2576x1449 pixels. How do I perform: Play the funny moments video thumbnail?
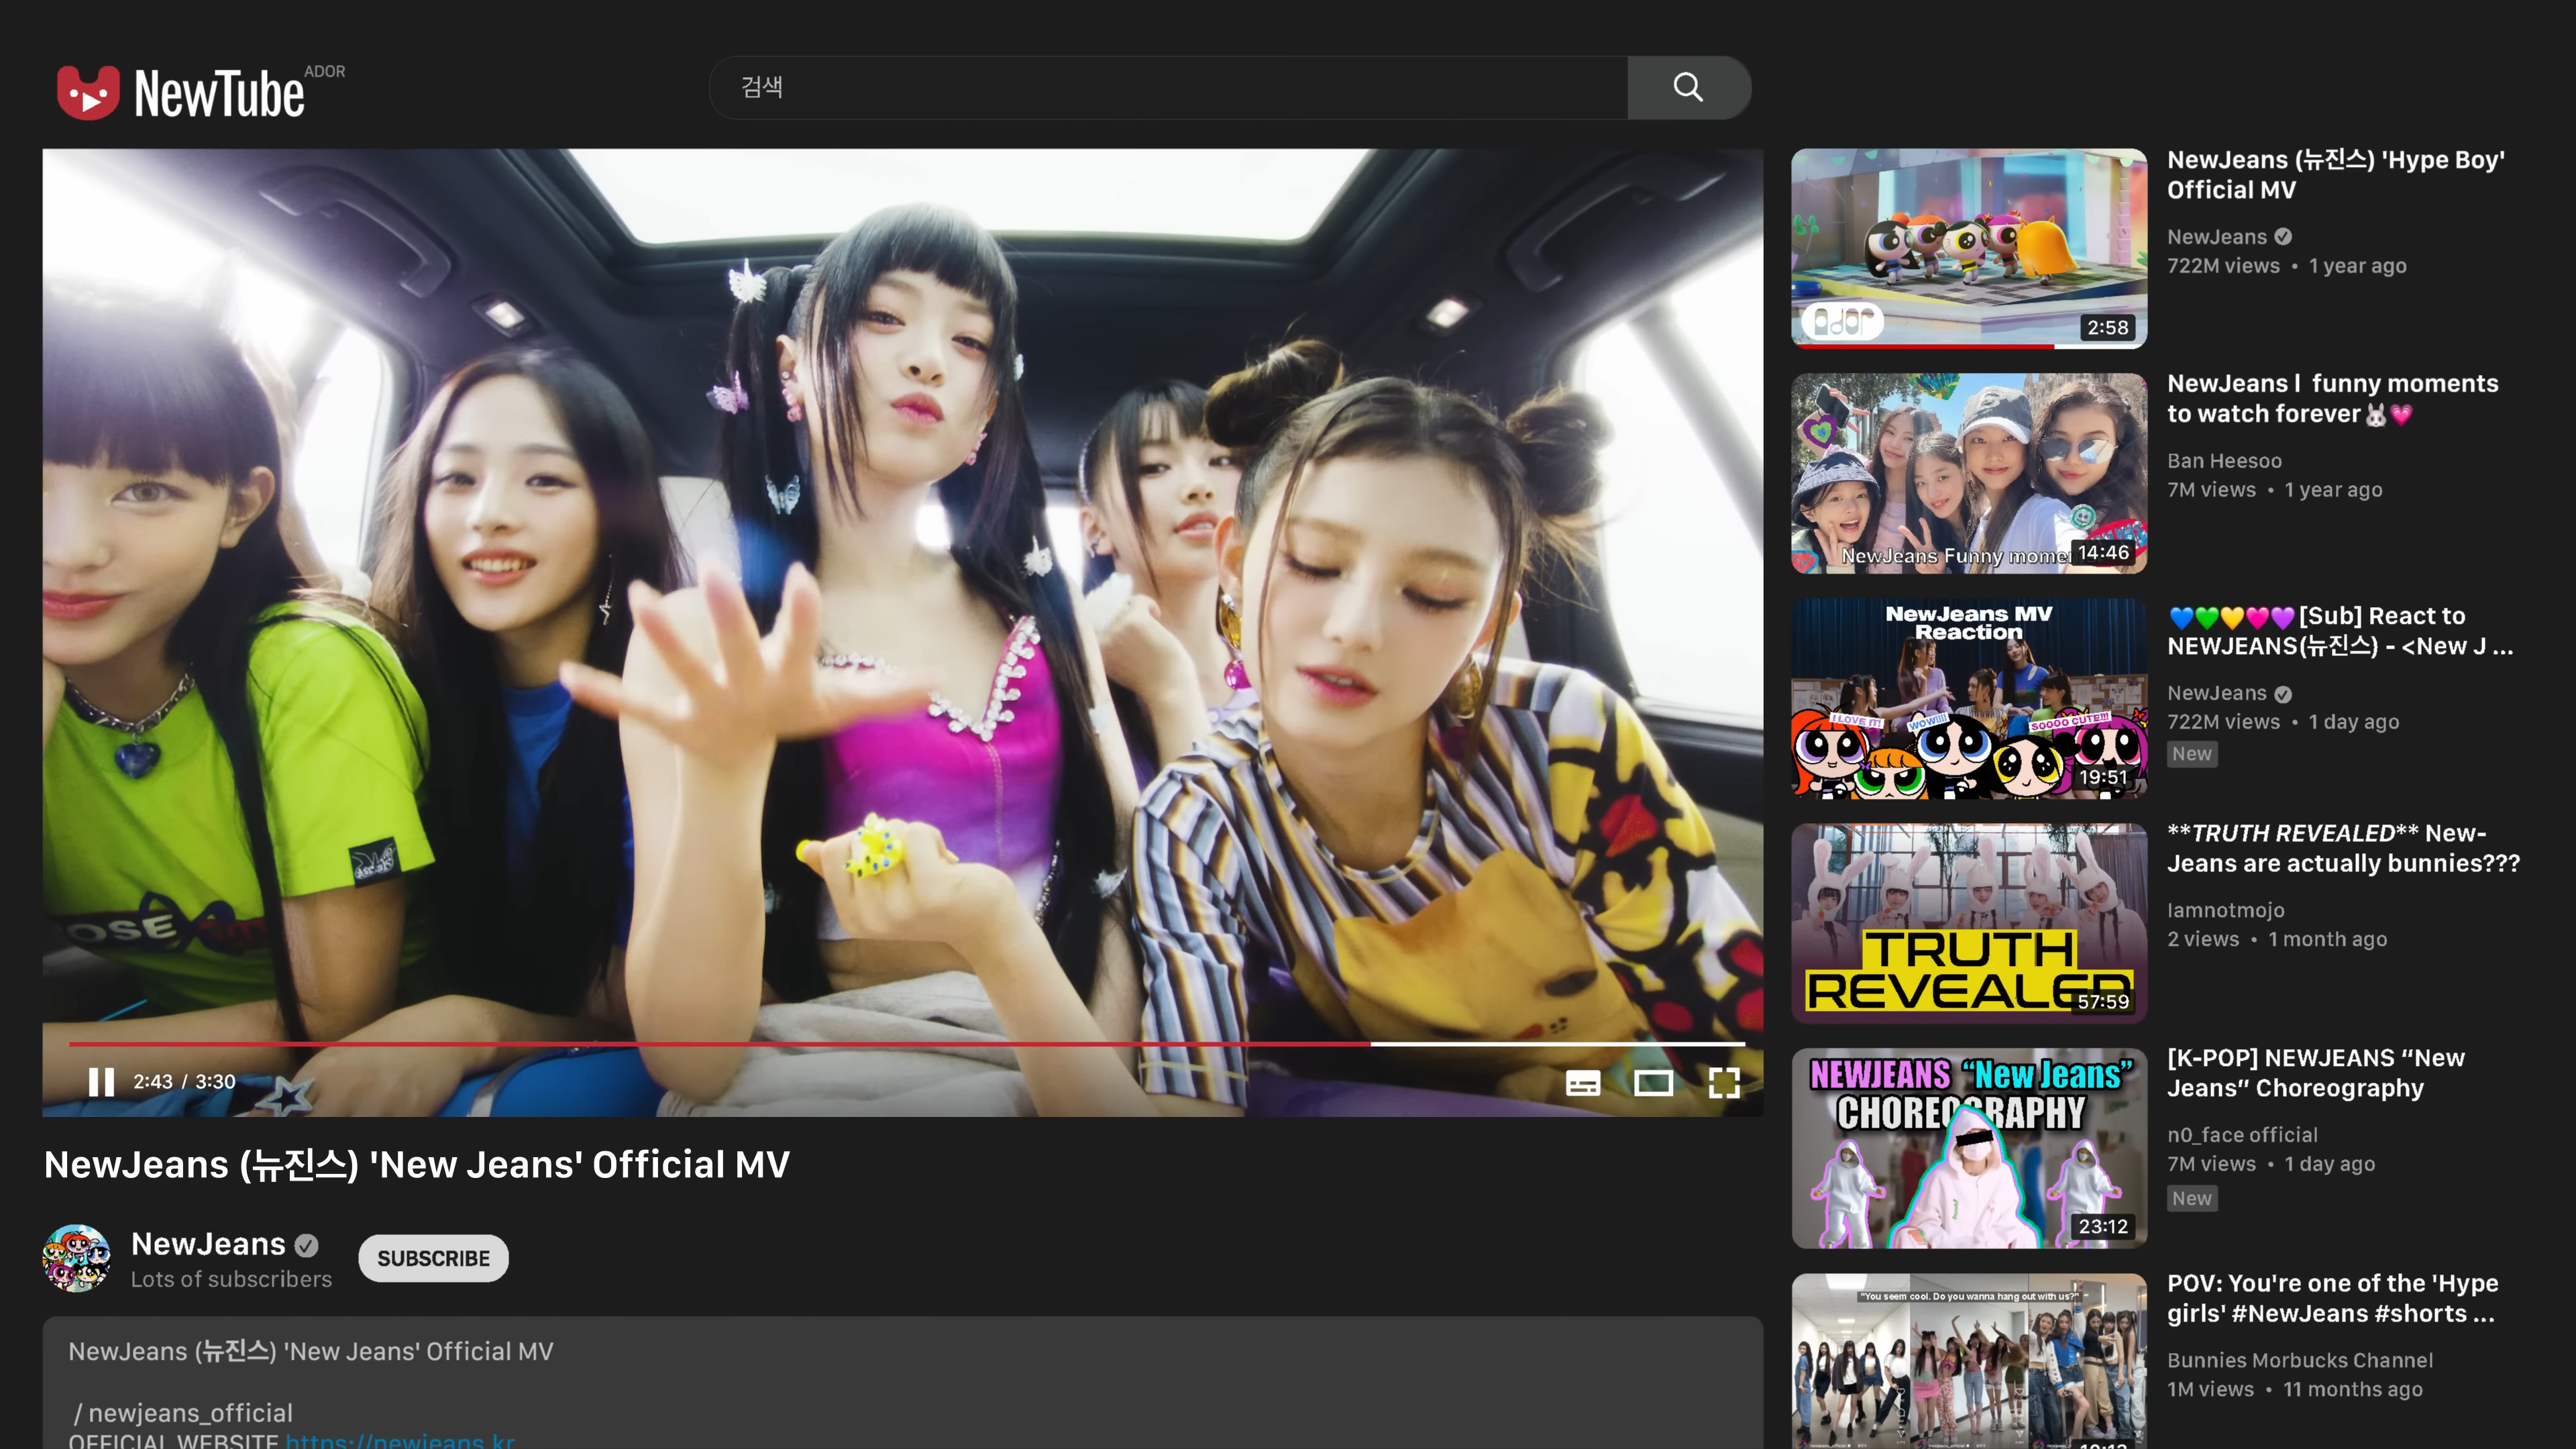(x=1968, y=473)
